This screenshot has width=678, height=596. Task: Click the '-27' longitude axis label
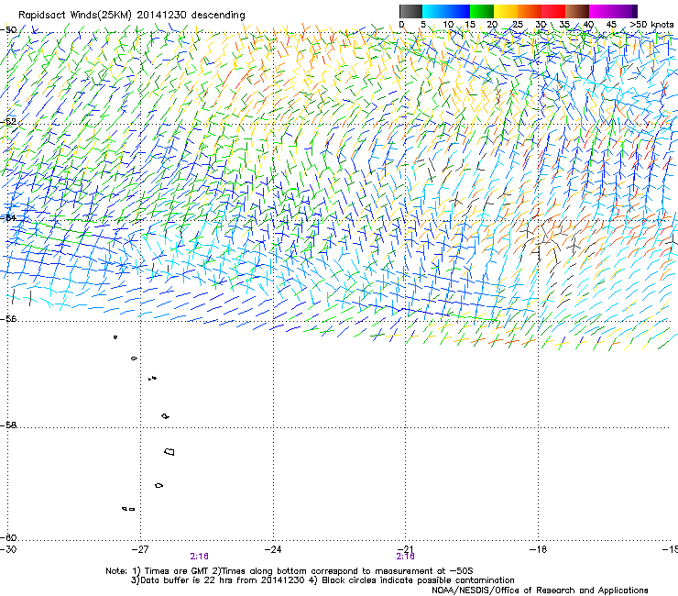pos(140,549)
